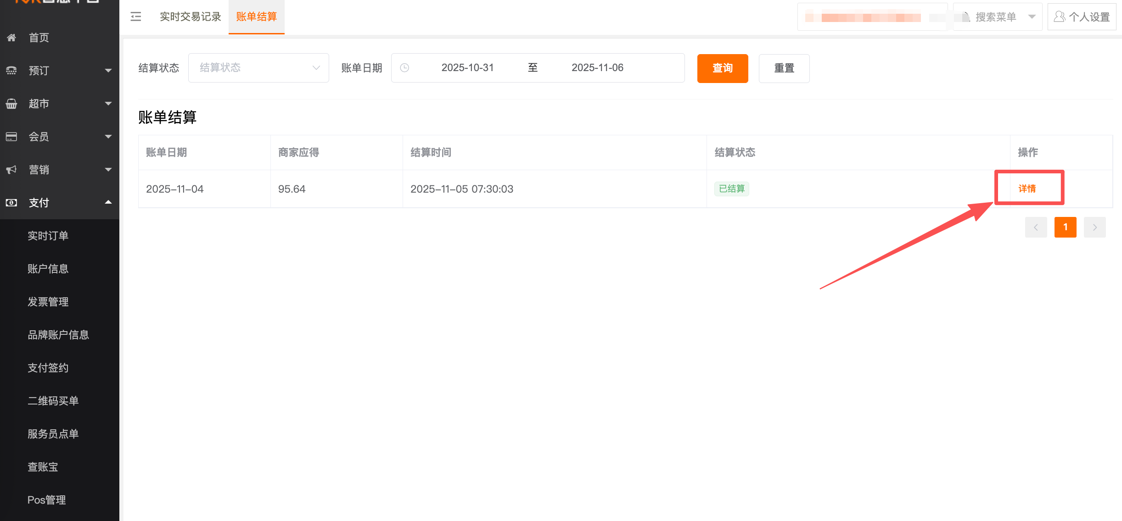Screen dimensions: 1122x521
Task: Click the clock icon in the date range field
Action: [x=404, y=68]
